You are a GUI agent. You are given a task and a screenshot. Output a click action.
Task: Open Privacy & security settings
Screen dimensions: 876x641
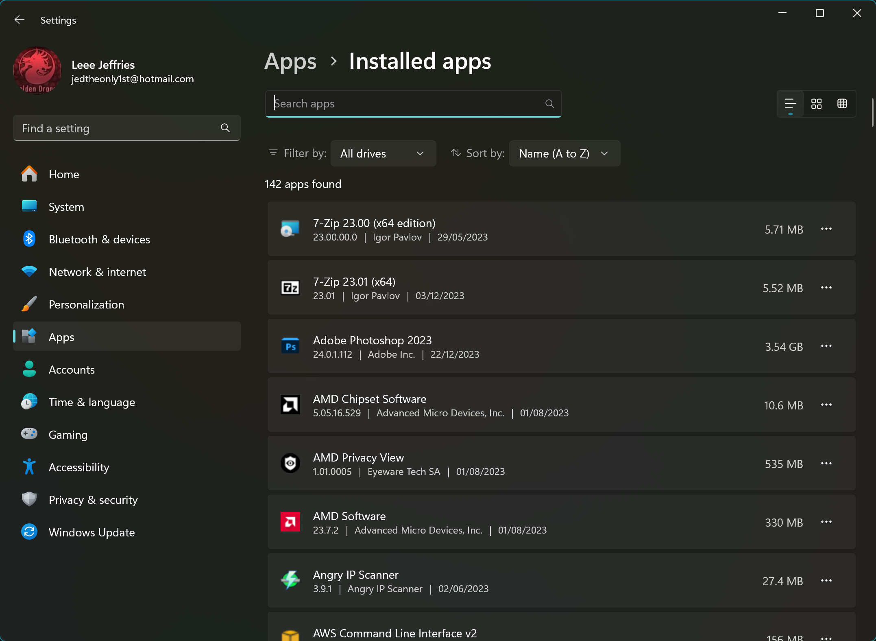(x=126, y=500)
